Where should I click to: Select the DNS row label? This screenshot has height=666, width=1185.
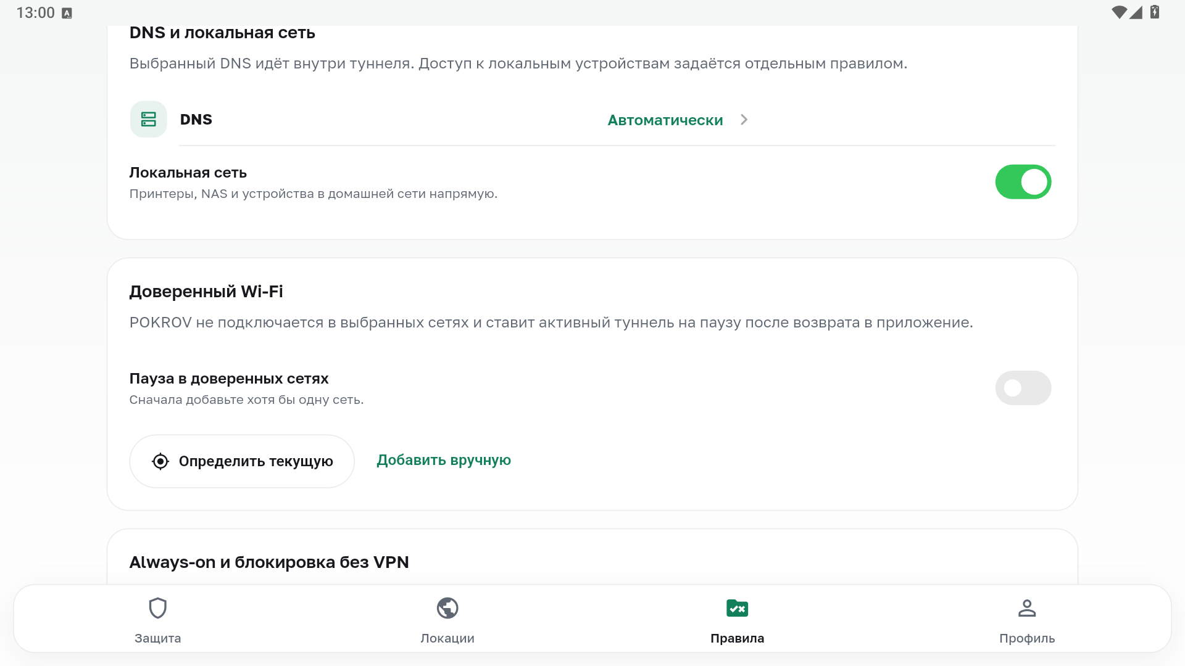coord(196,120)
